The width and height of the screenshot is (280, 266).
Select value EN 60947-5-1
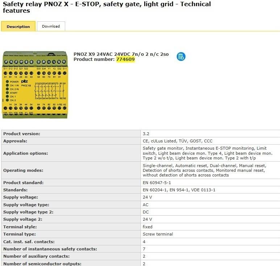click(157, 183)
